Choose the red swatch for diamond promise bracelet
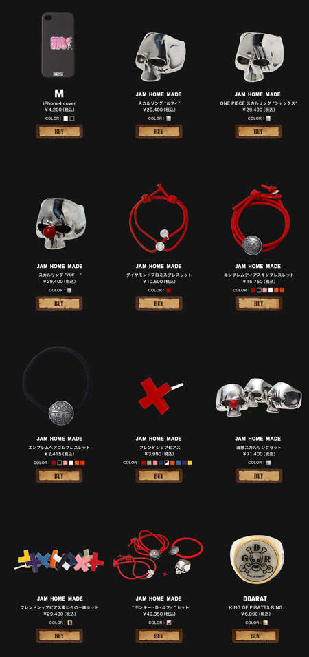 tap(169, 290)
